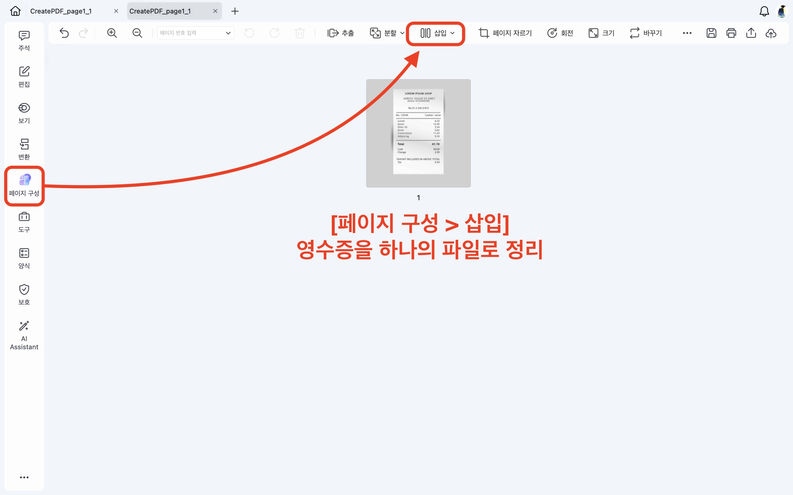Open the 편집 editing mode icon
Image resolution: width=793 pixels, height=495 pixels.
24,77
